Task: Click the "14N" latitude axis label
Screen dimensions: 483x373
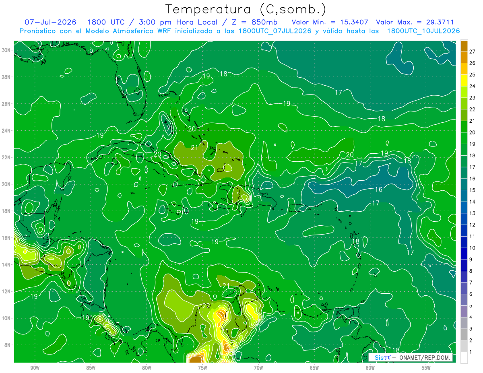Action: [6, 264]
